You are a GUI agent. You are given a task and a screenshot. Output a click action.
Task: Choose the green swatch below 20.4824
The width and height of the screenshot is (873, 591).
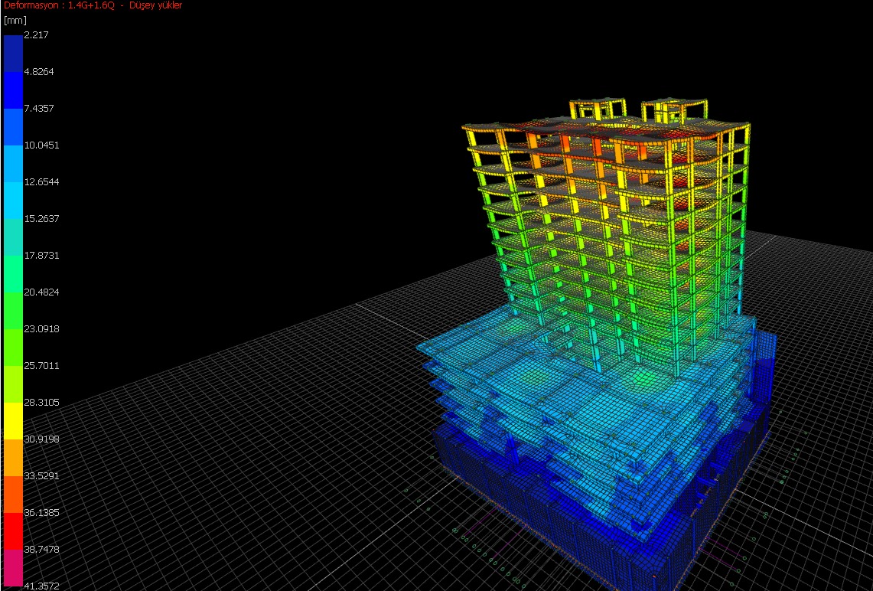coord(13,310)
